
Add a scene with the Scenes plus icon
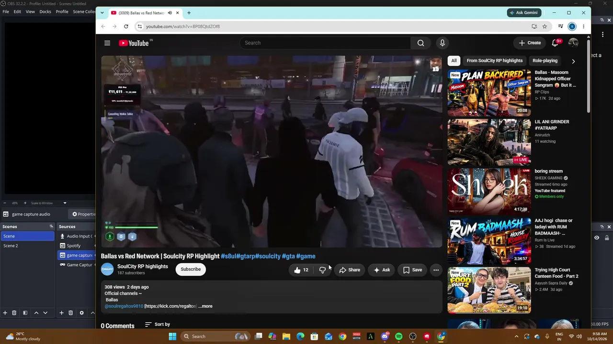click(5, 313)
